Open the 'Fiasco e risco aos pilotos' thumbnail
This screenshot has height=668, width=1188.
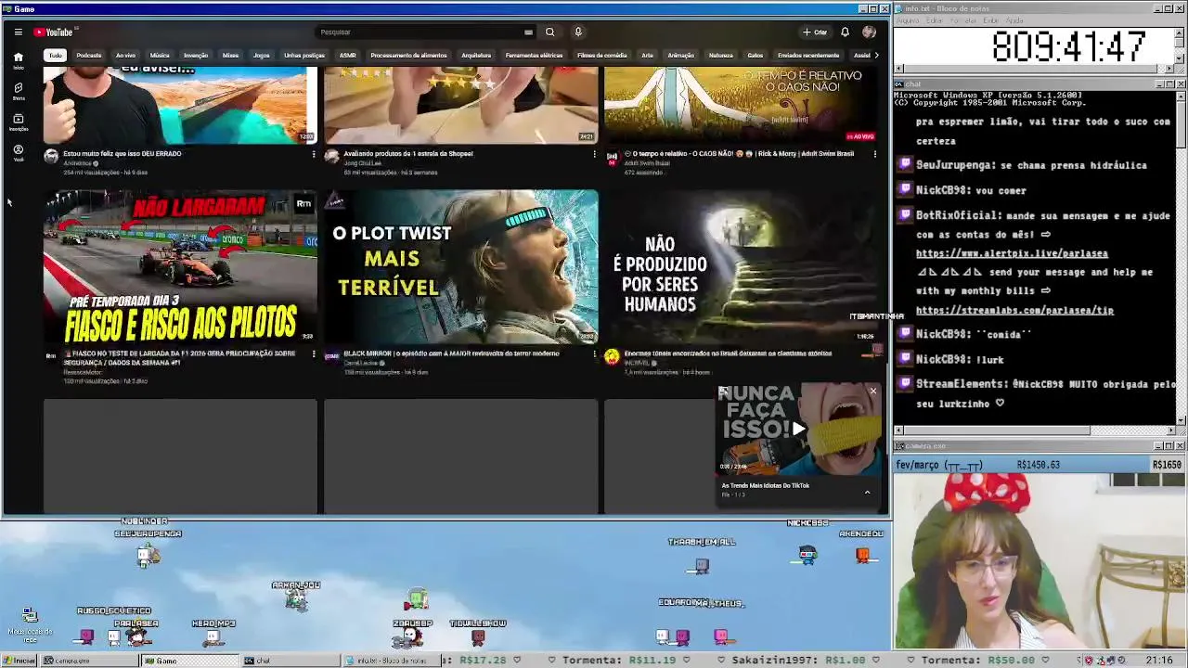(180, 266)
